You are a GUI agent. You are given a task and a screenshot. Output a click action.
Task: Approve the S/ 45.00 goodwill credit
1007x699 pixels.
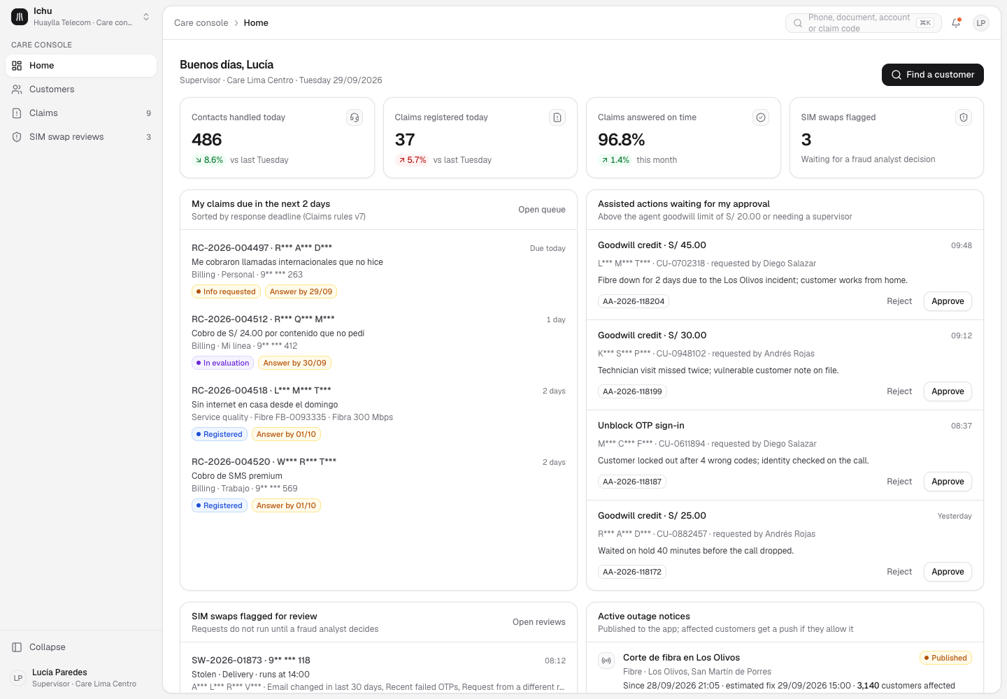[948, 301]
